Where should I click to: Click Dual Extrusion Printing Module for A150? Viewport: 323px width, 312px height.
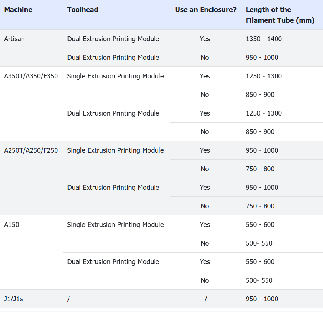[x=113, y=262]
